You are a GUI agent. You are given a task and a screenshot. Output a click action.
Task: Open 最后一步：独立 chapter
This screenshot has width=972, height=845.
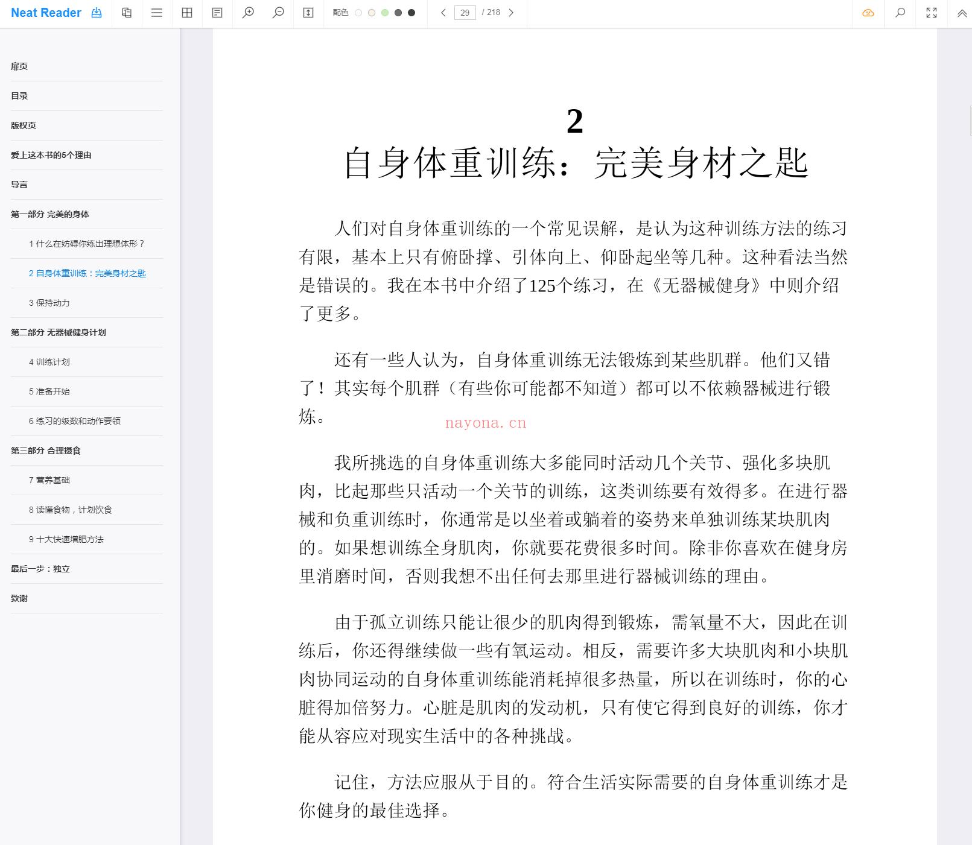coord(87,569)
